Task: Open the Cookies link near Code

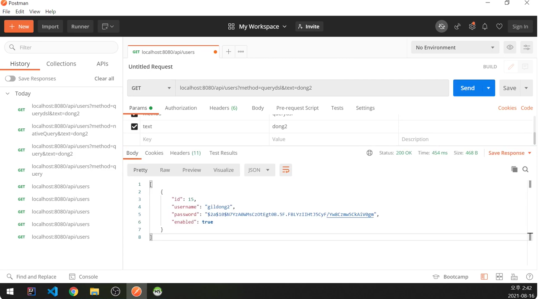Action: tap(507, 108)
